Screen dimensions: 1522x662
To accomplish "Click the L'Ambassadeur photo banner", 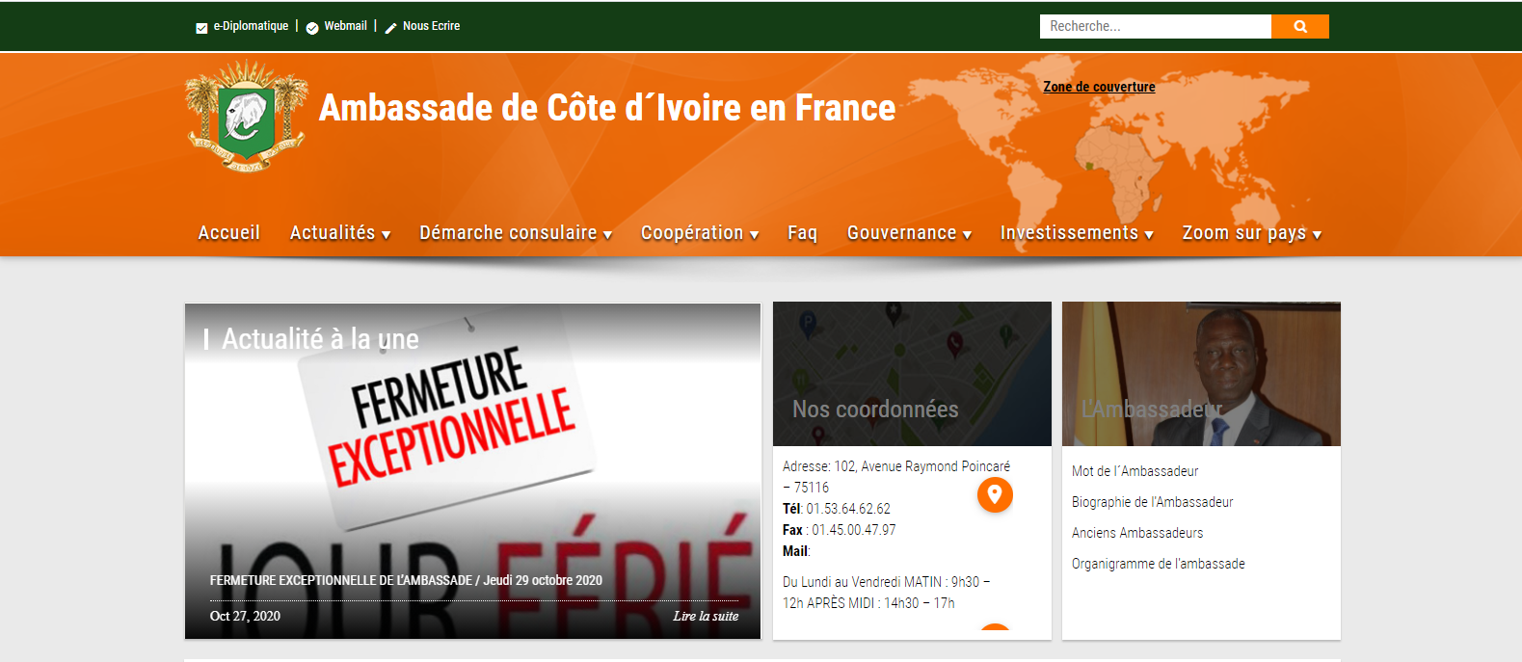I will pos(1201,374).
